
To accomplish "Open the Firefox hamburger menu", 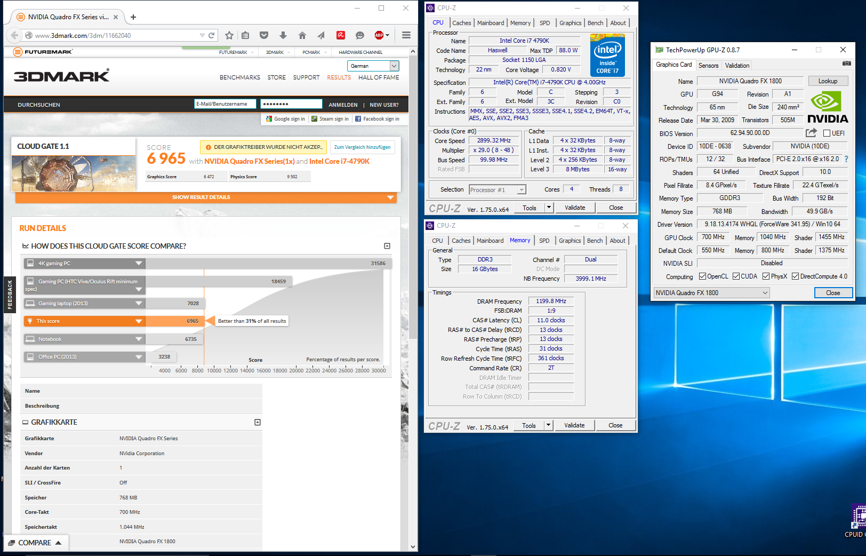I will 406,35.
